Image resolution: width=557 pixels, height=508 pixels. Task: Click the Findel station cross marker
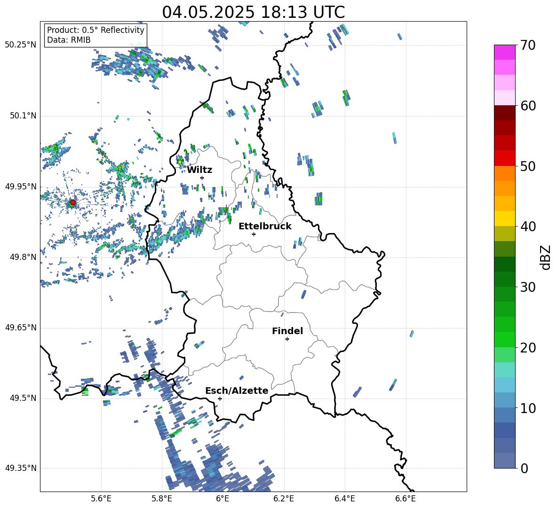[287, 339]
